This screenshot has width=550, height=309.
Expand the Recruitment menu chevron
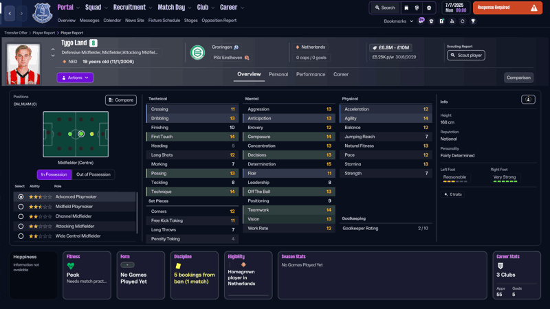[151, 8]
